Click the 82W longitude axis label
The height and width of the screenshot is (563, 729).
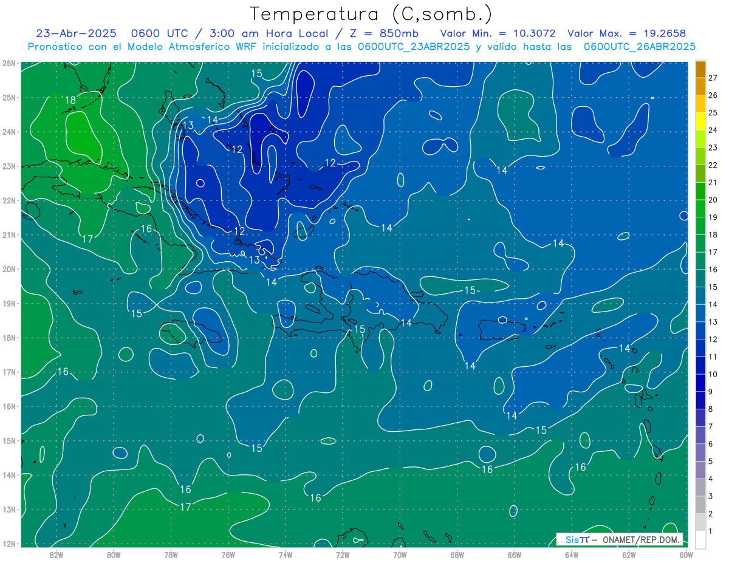click(56, 554)
